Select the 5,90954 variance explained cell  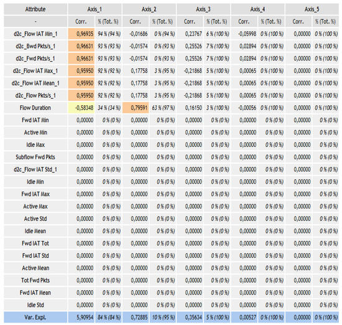[81, 317]
